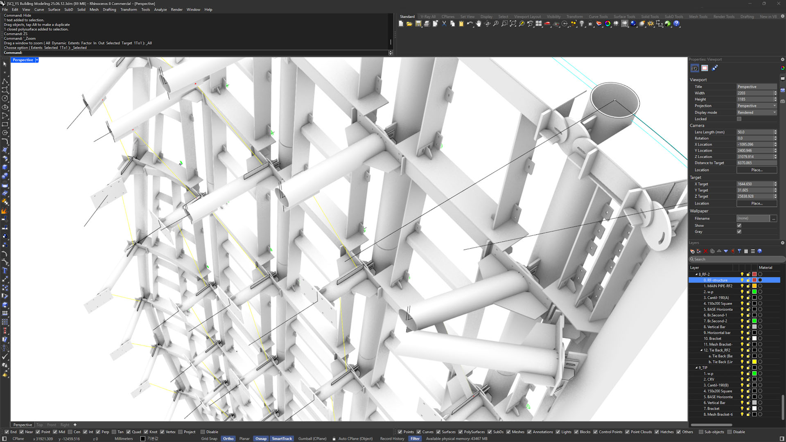Uncheck the wallpaper Show checkbox

point(739,226)
